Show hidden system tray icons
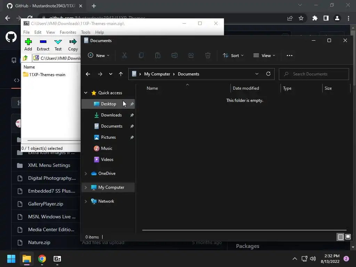Viewport: 356px width, 267px height. click(x=295, y=259)
